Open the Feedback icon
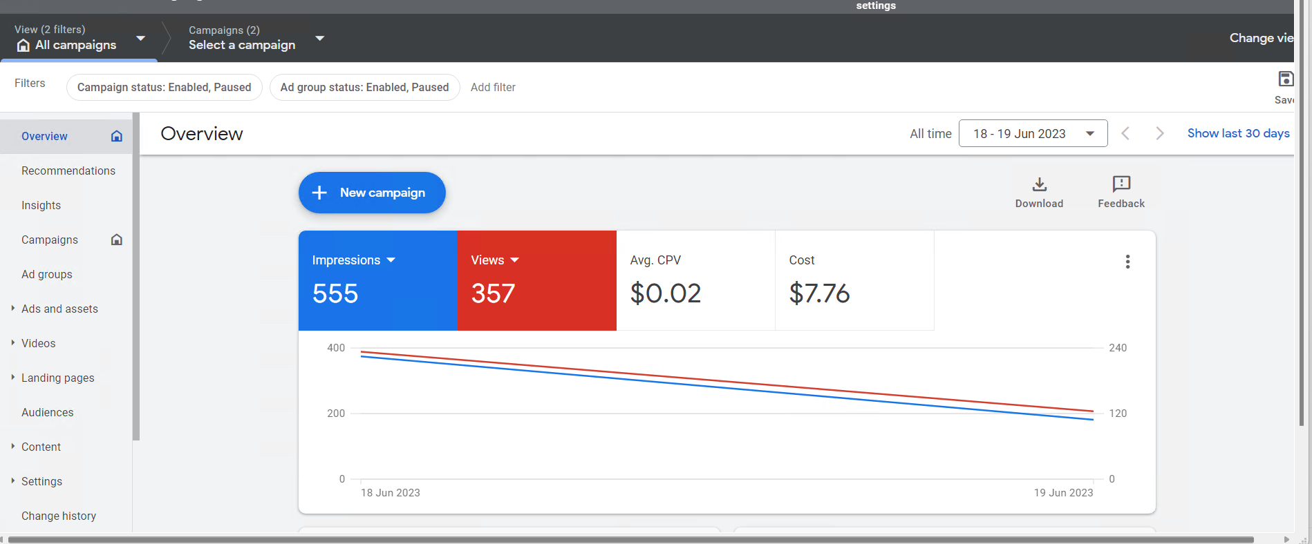Screen dimensions: 1312x544 (x=1121, y=184)
